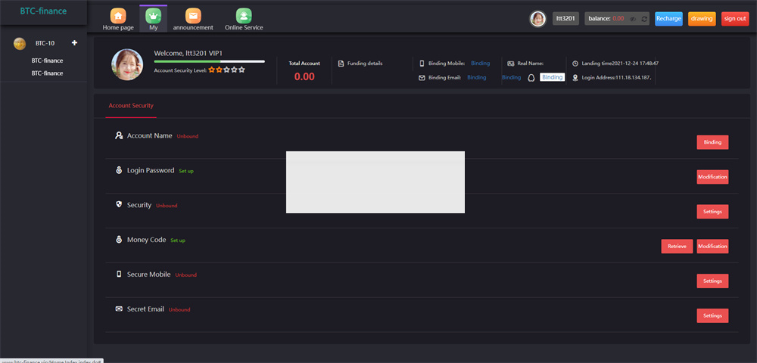
Task: Switch to the Account Security tab
Action: point(131,106)
